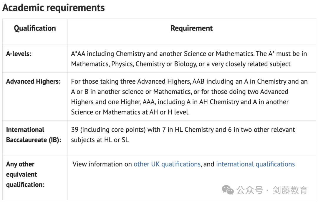Viewport: 318px width, 203px height.
Task: Click the A*AA including Chemistry requirement text
Action: 189,59
